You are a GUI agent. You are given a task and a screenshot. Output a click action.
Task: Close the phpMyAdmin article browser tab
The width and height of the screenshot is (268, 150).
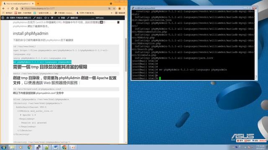33,3
